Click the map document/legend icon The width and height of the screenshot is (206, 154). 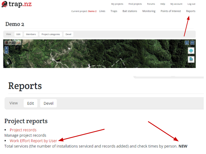(191, 59)
